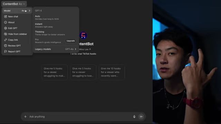The height and width of the screenshot is (124, 221).
Task: Select the Thinking model option
Action: pos(56,33)
